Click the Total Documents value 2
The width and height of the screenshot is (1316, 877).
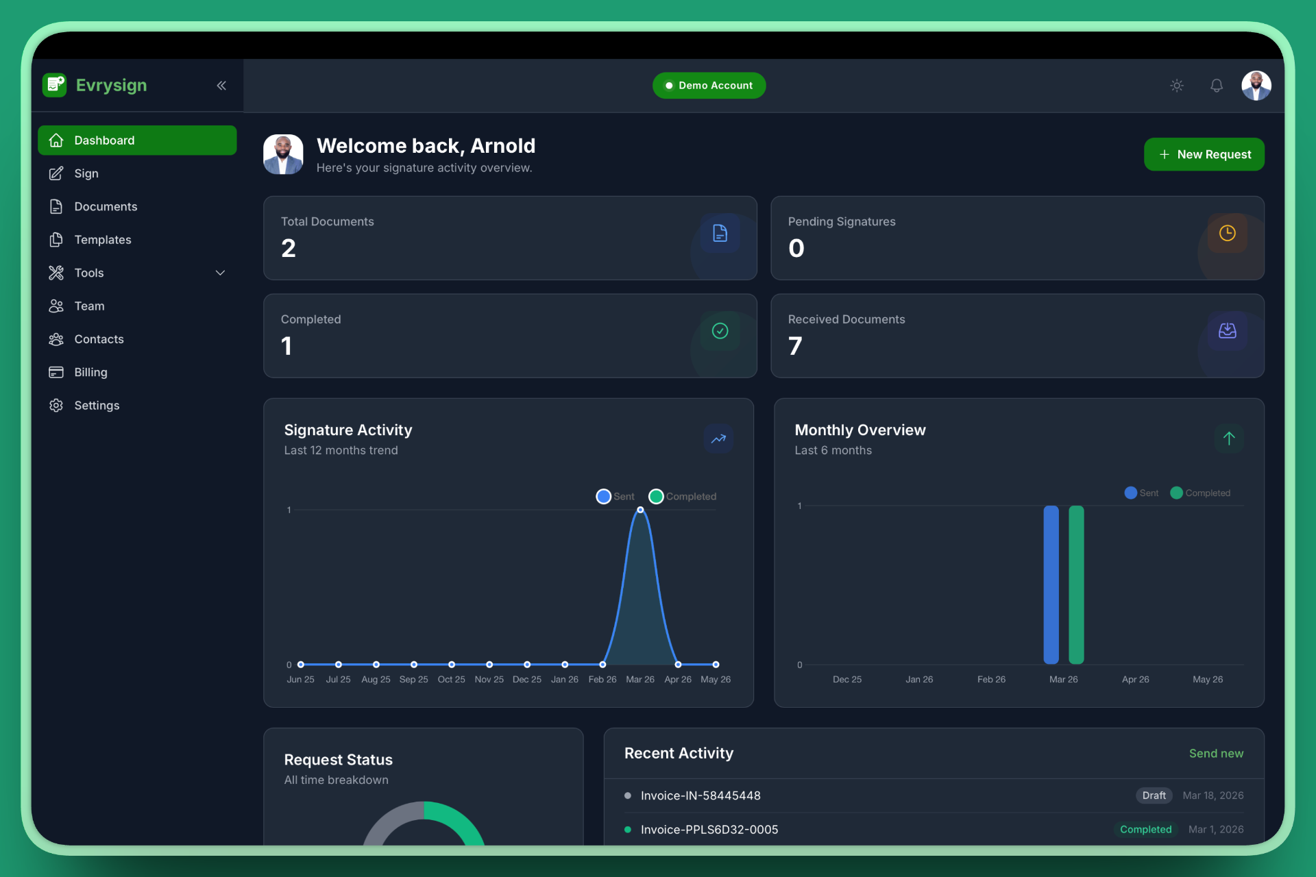coord(289,248)
